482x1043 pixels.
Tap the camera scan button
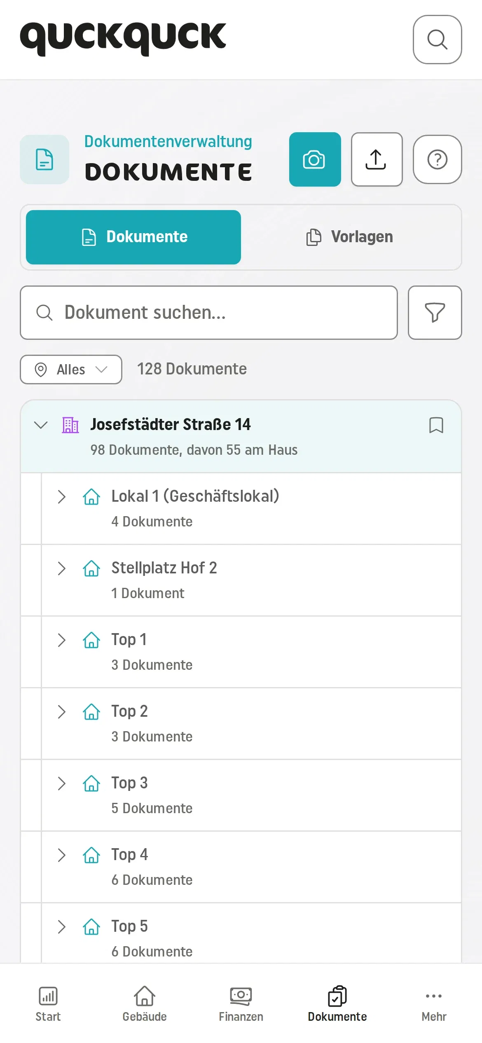pyautogui.click(x=315, y=159)
